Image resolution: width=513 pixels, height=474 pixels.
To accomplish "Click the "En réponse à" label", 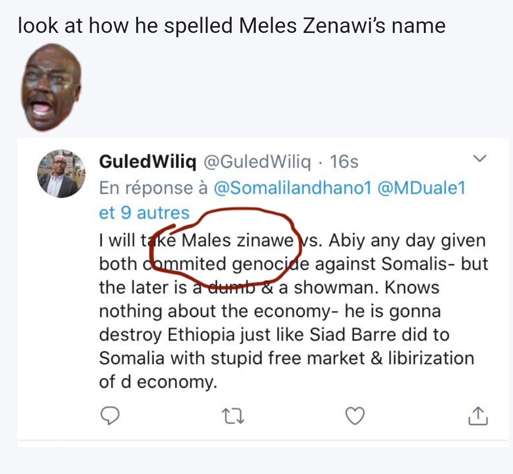I will pos(153,188).
